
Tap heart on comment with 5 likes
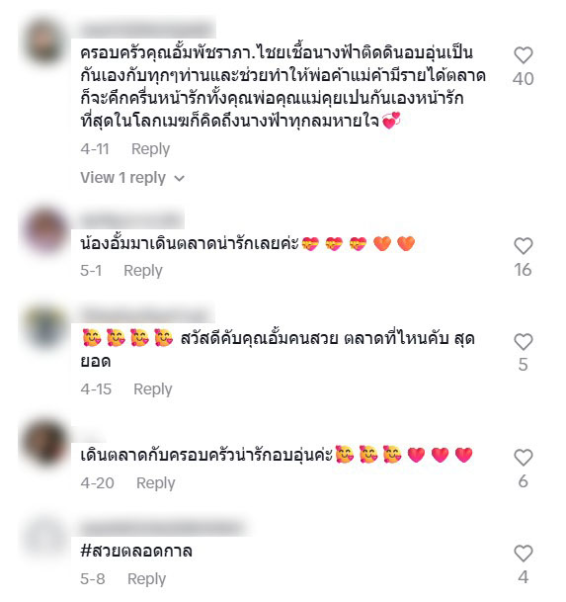[x=524, y=341]
